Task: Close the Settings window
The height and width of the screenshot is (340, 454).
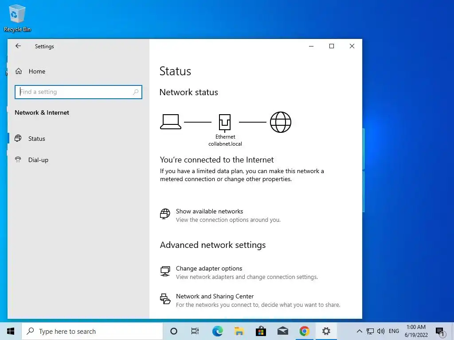Action: tap(352, 46)
